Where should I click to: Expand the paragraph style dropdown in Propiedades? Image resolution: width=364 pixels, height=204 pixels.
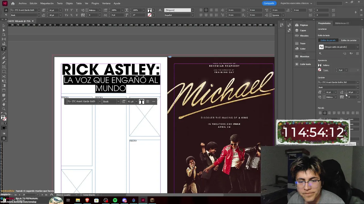point(357,47)
